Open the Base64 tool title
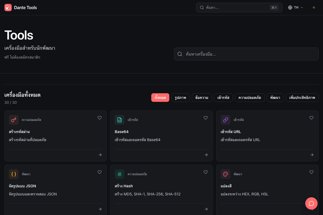The width and height of the screenshot is (323, 215). point(122,132)
